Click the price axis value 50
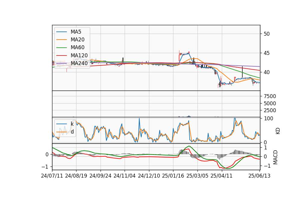 [267, 34]
